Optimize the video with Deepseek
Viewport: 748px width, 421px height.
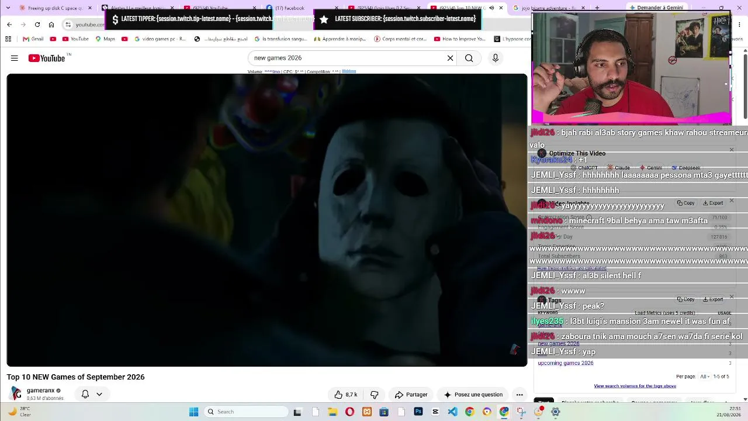click(685, 168)
